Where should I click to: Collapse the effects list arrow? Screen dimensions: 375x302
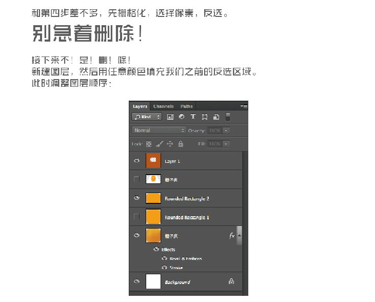239,236
